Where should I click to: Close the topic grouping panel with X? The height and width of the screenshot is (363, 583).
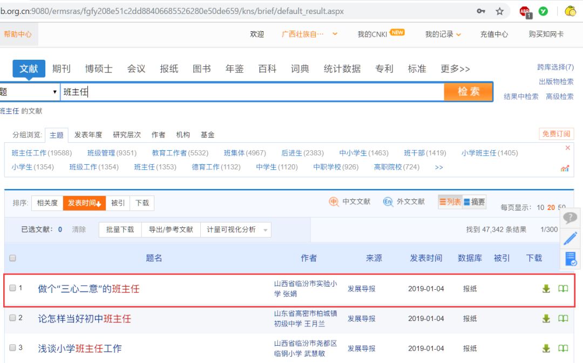[567, 148]
